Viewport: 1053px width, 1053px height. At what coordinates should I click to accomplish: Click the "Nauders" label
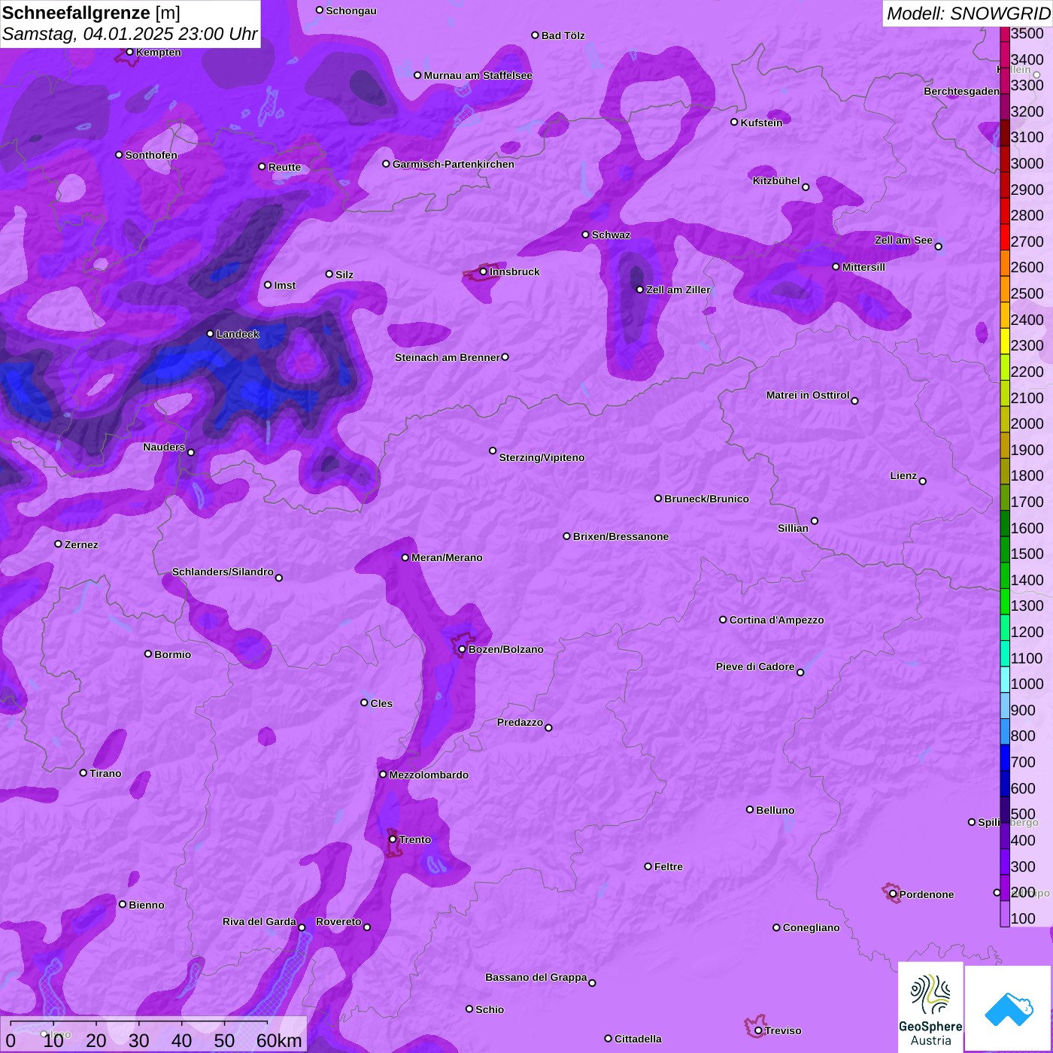coord(164,447)
